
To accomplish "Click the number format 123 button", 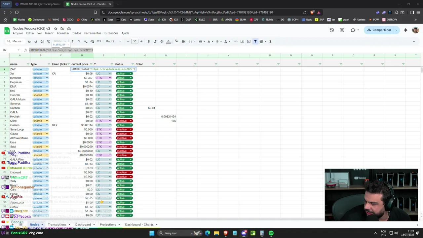I will pos(99,41).
